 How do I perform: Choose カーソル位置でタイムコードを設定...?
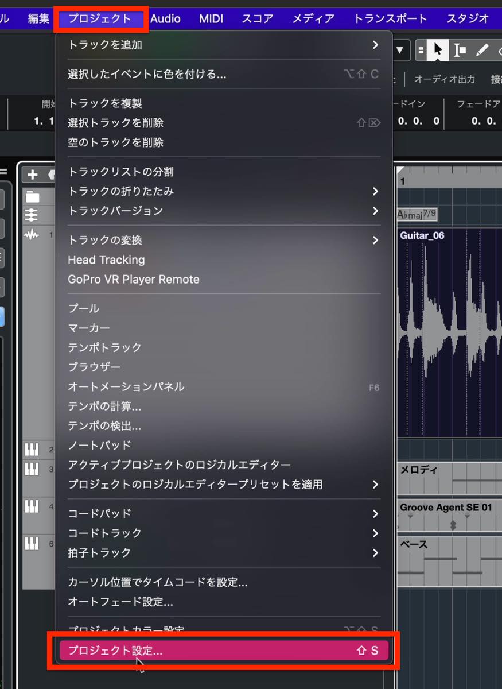tap(224, 582)
